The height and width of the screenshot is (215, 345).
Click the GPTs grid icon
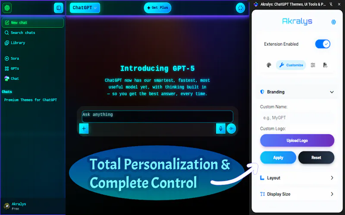tap(7, 69)
